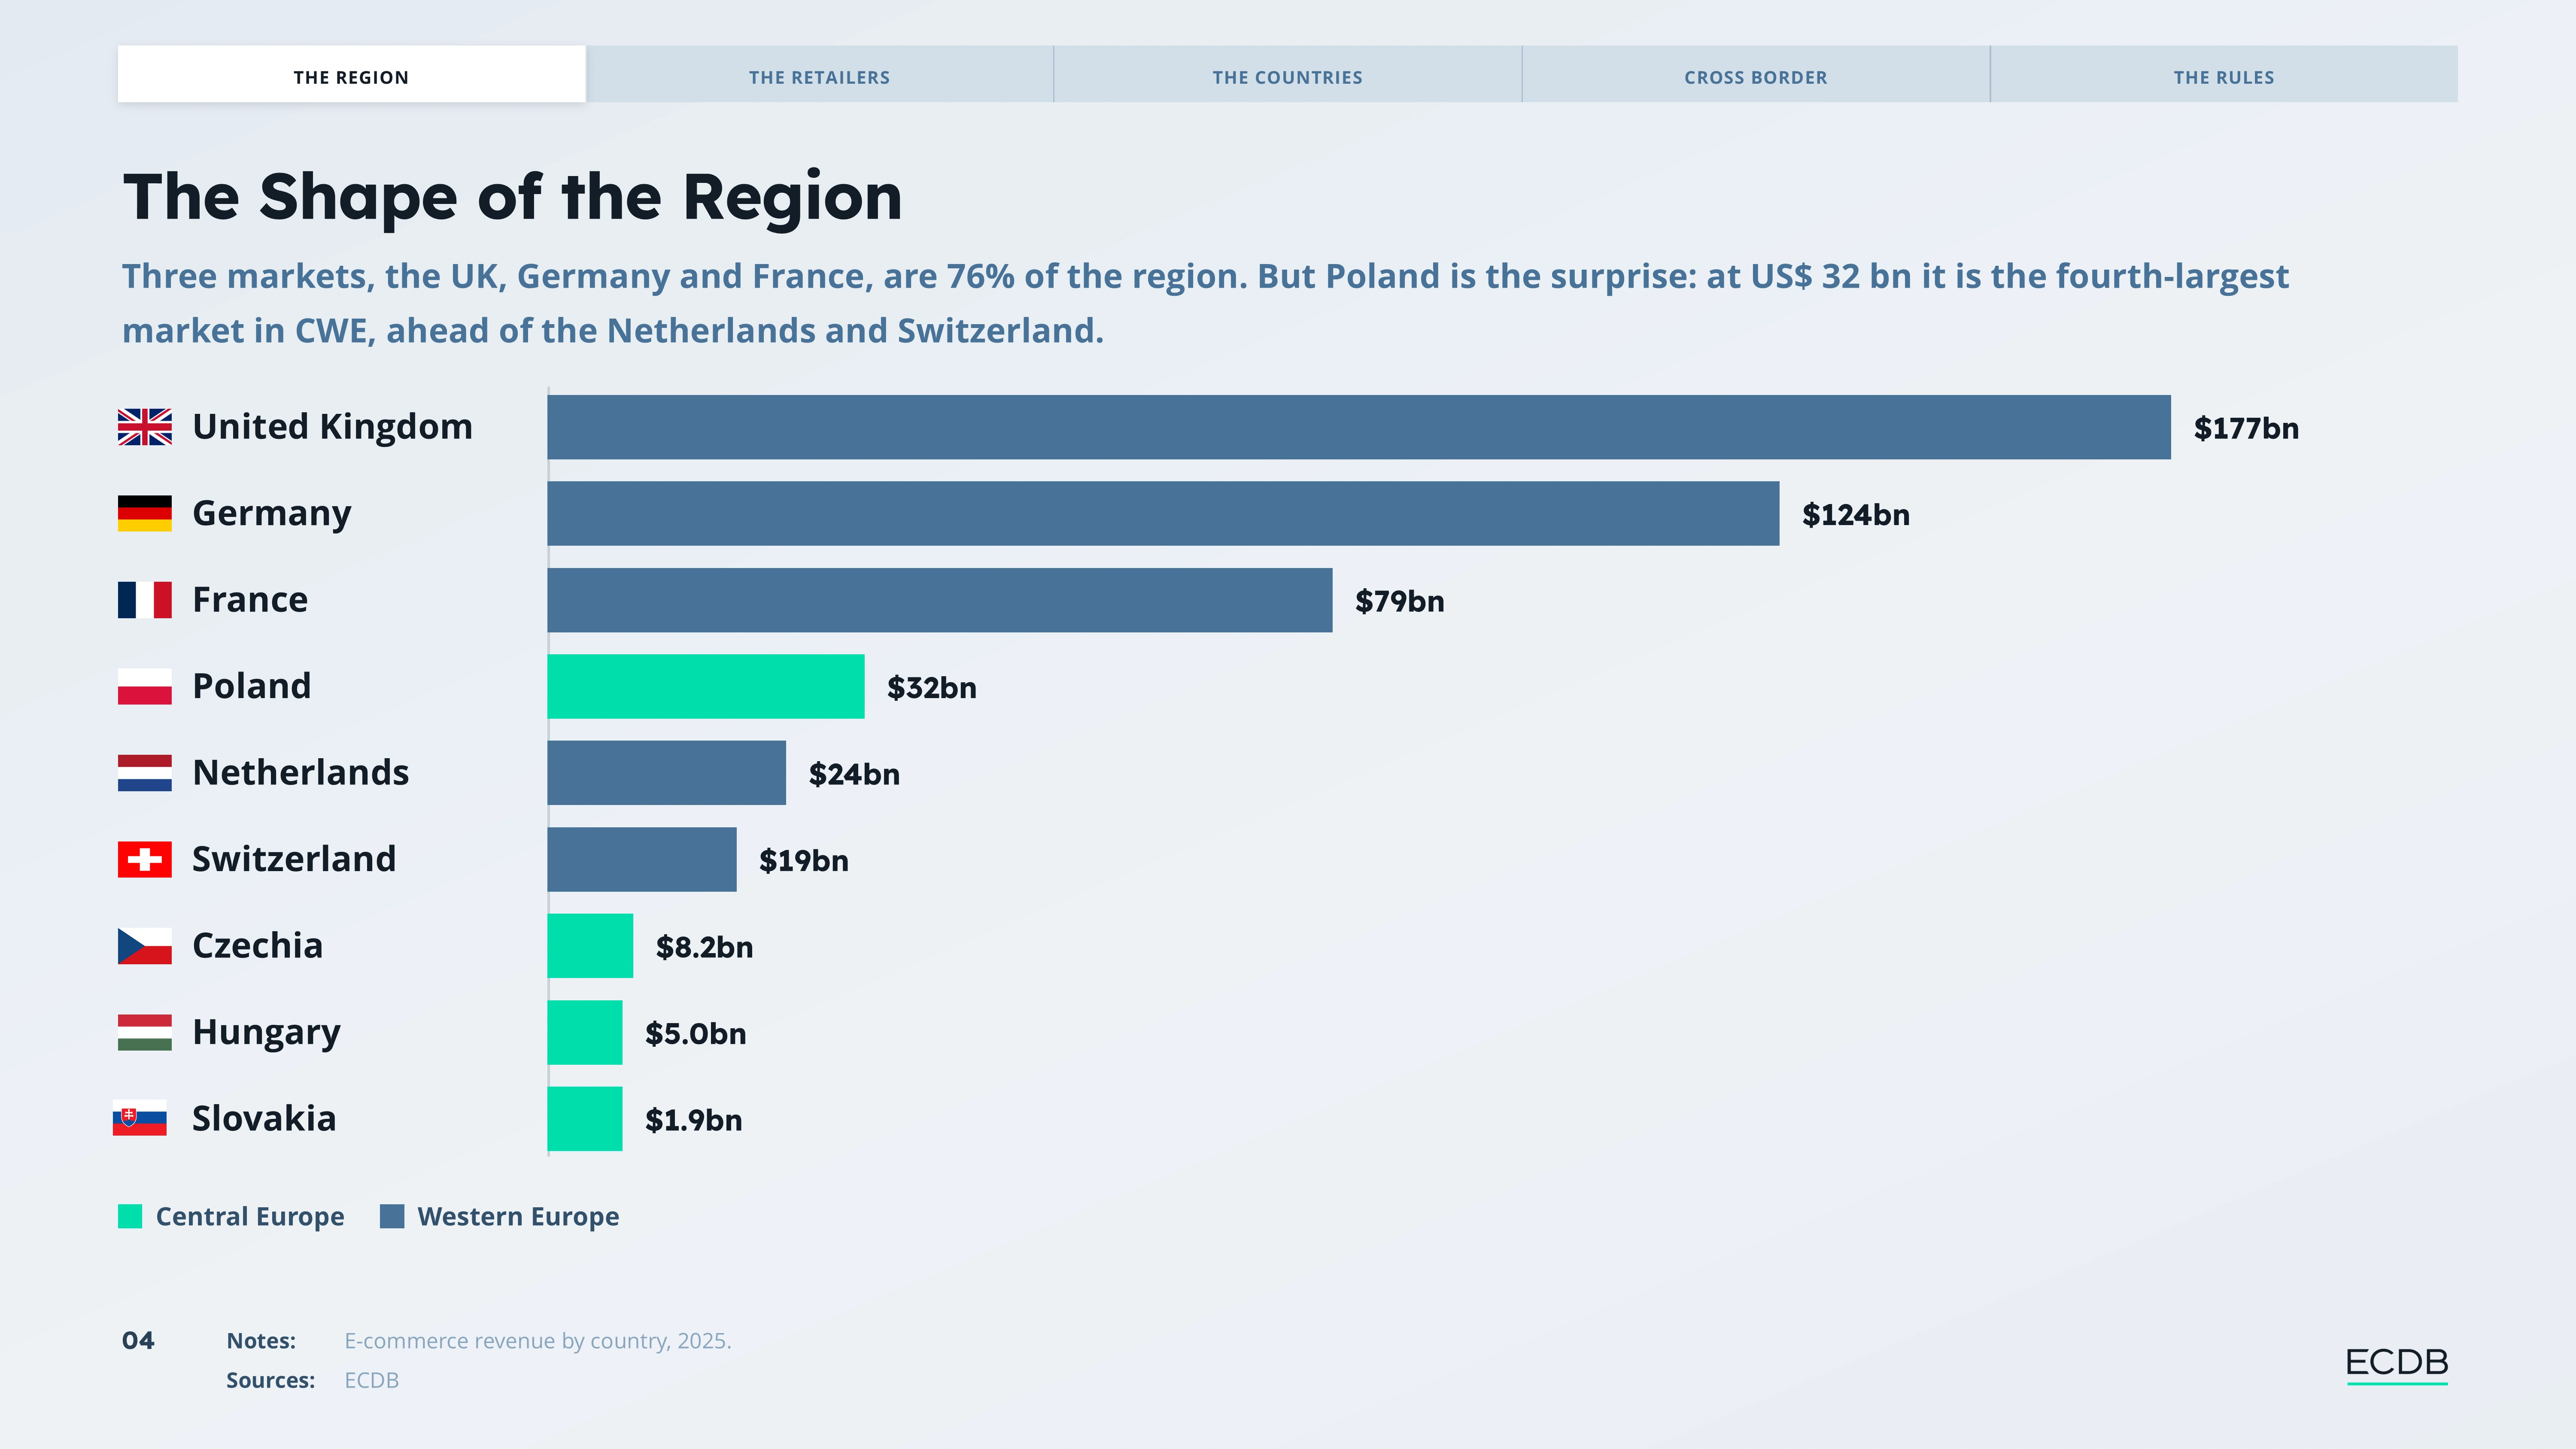
Task: Select the France bar
Action: tap(940, 600)
